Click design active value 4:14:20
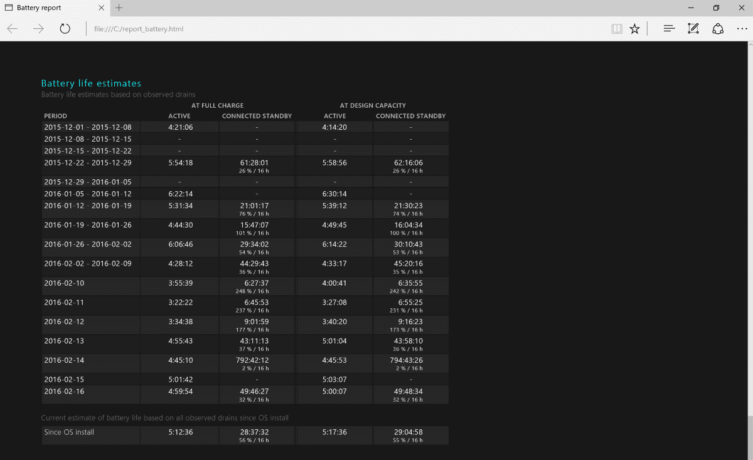The image size is (753, 460). pyautogui.click(x=334, y=127)
